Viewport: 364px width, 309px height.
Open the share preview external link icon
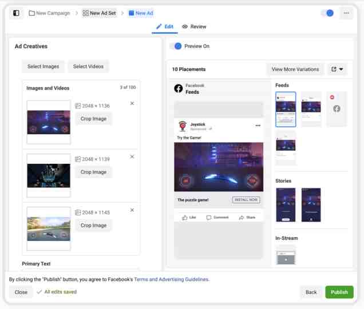334,69
